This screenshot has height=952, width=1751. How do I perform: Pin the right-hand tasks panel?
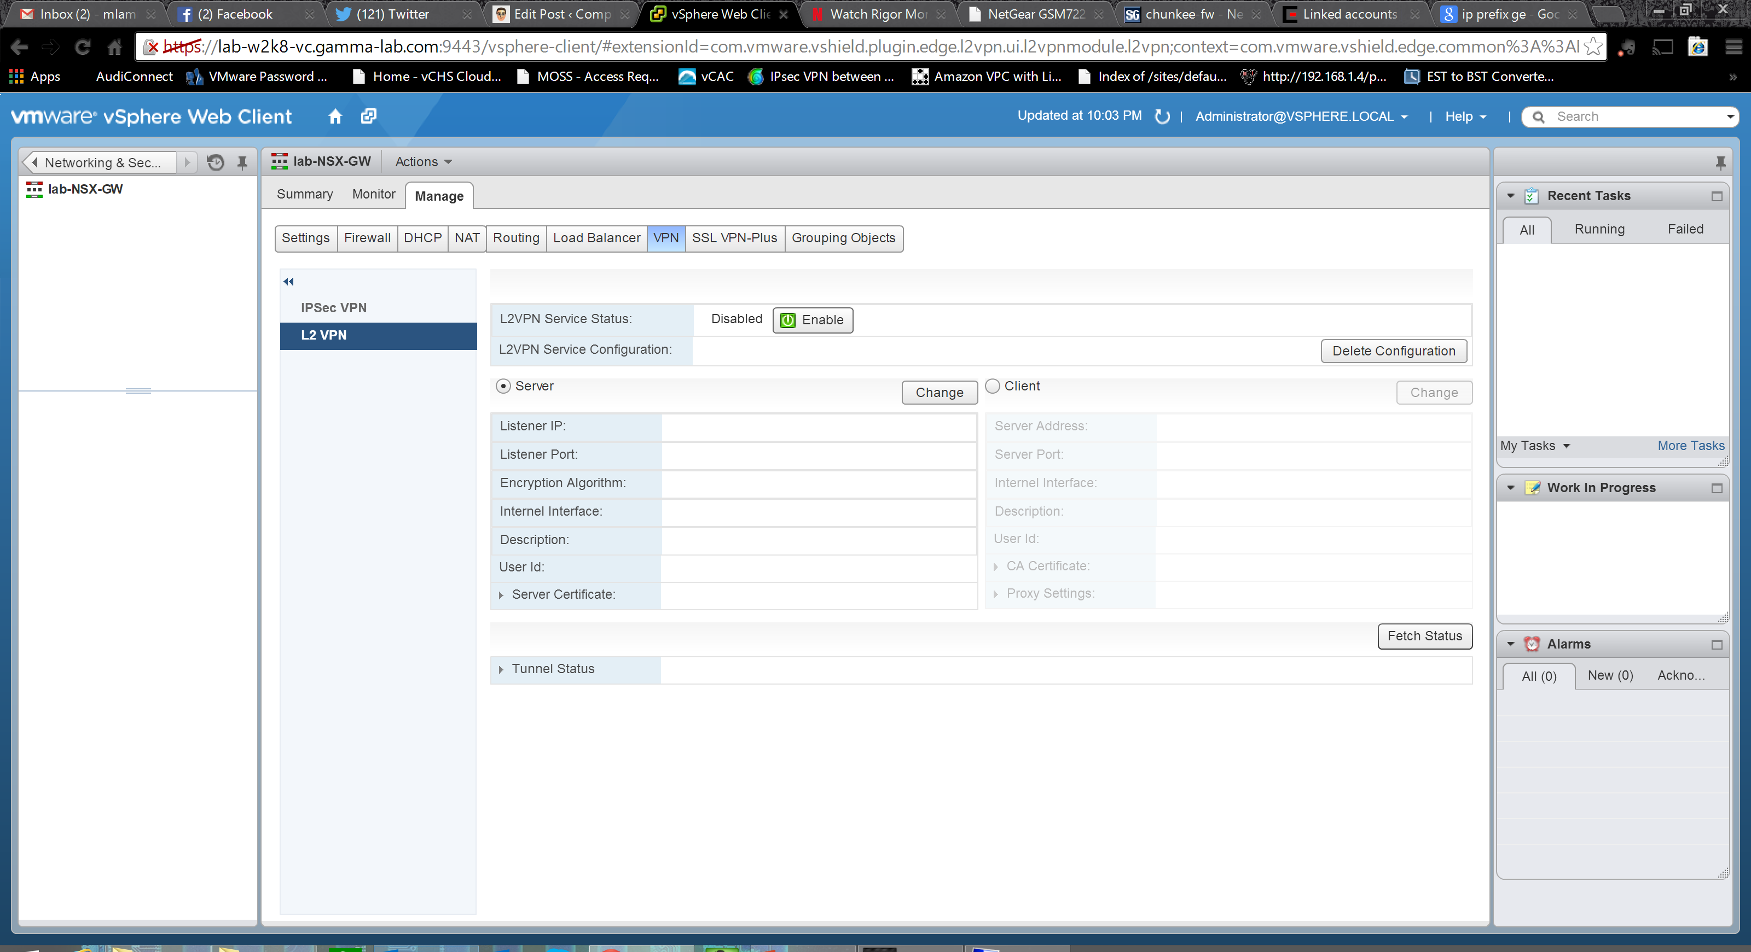(x=1720, y=162)
